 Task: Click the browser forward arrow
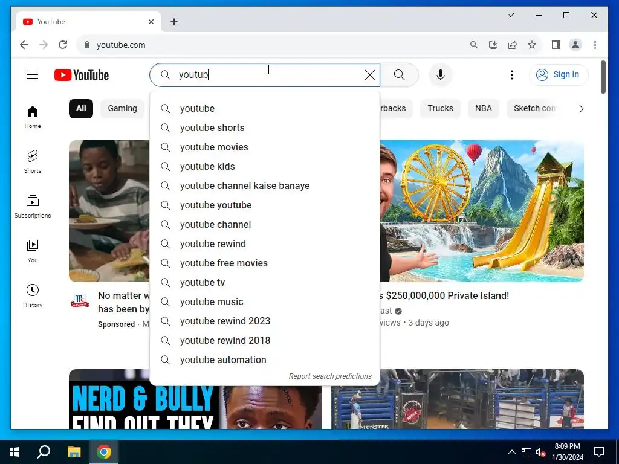44,45
